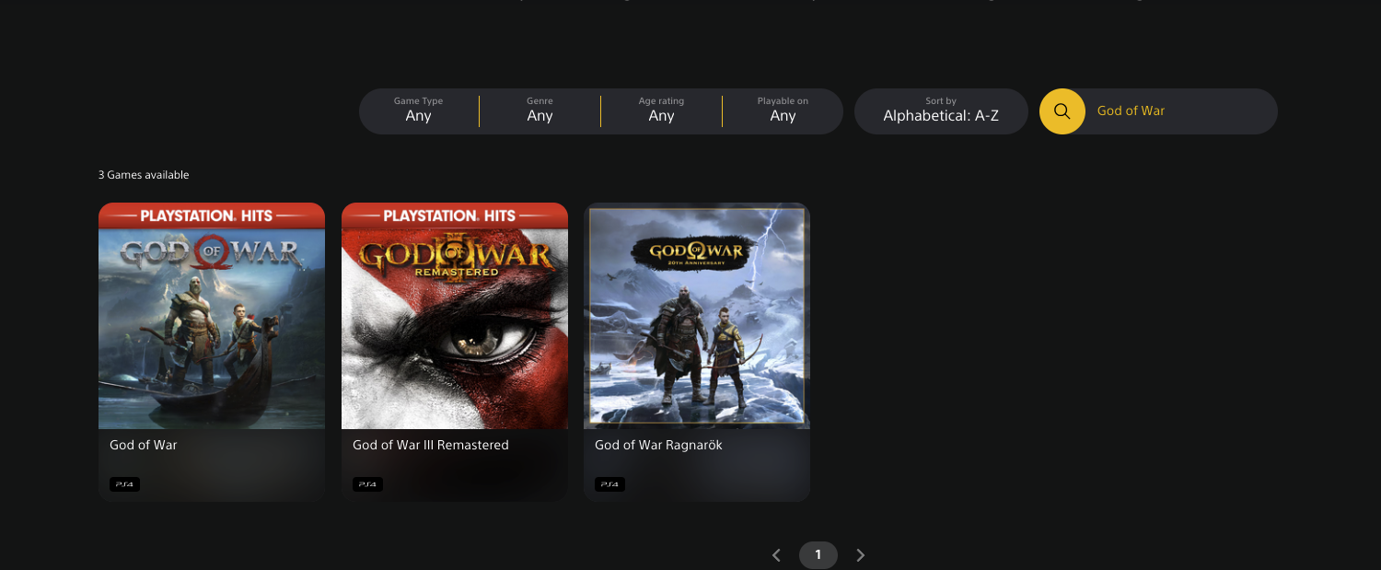
Task: Click the God of War game title
Action: pos(144,445)
